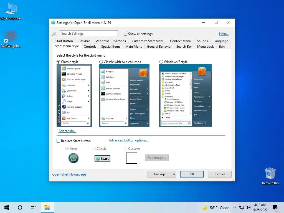Switch to the Controls tab
This screenshot has height=213, width=284.
[90, 47]
